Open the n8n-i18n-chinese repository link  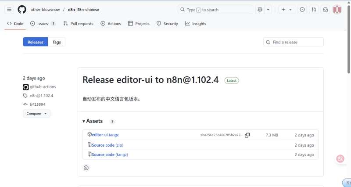pos(83,10)
